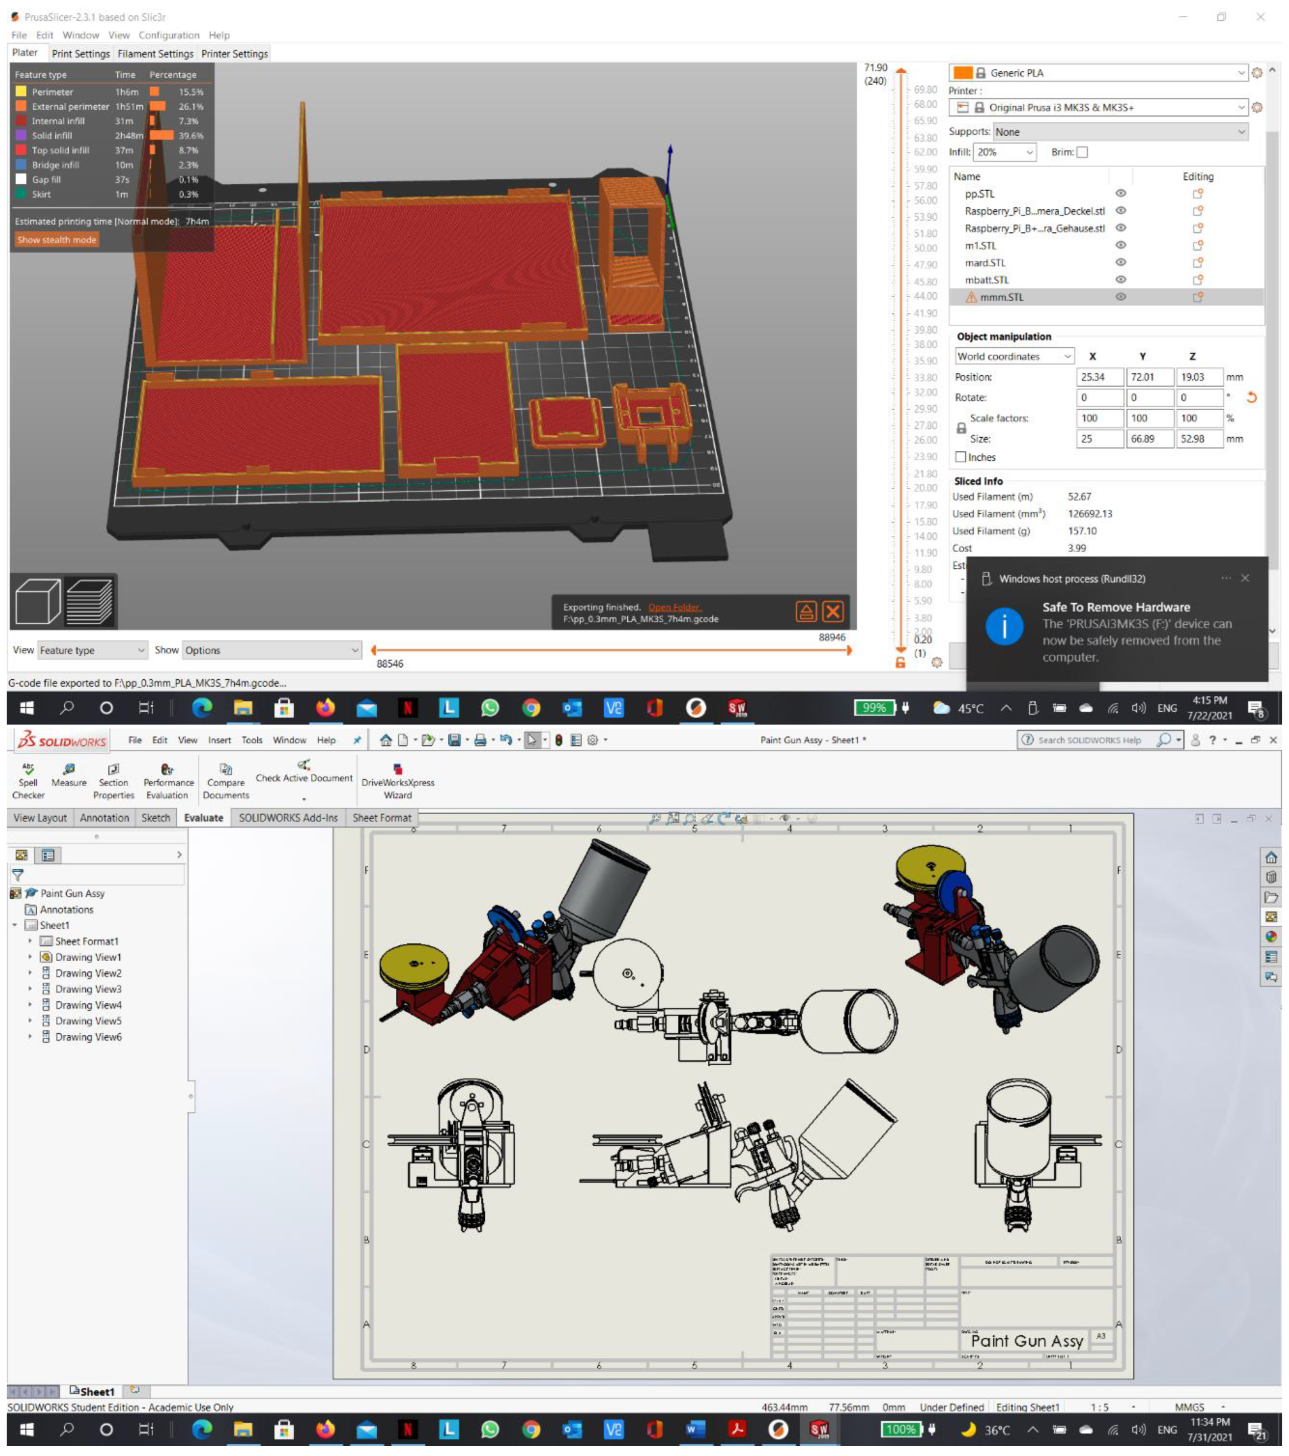The image size is (1289, 1456).
Task: Launch Performance Evaluation tool
Action: [167, 769]
